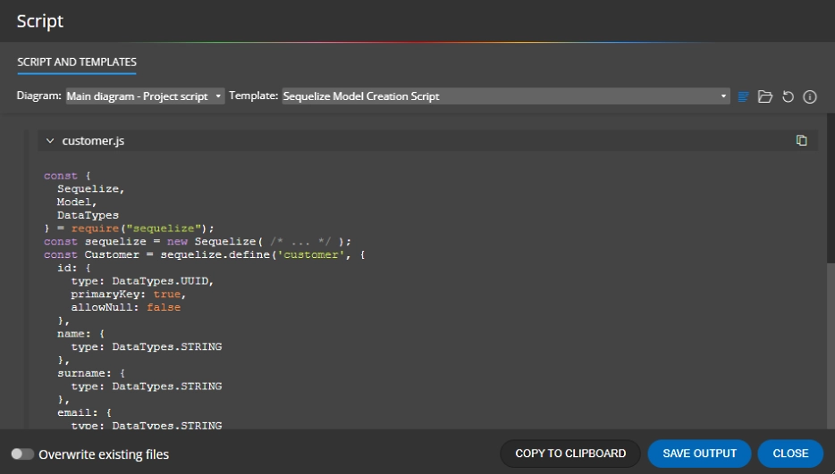Image resolution: width=835 pixels, height=474 pixels.
Task: Click the customer.js file name
Action: [93, 141]
